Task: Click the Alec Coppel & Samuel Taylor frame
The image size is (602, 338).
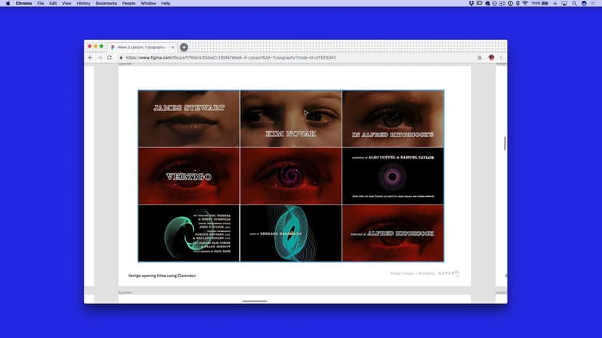Action: tap(393, 176)
